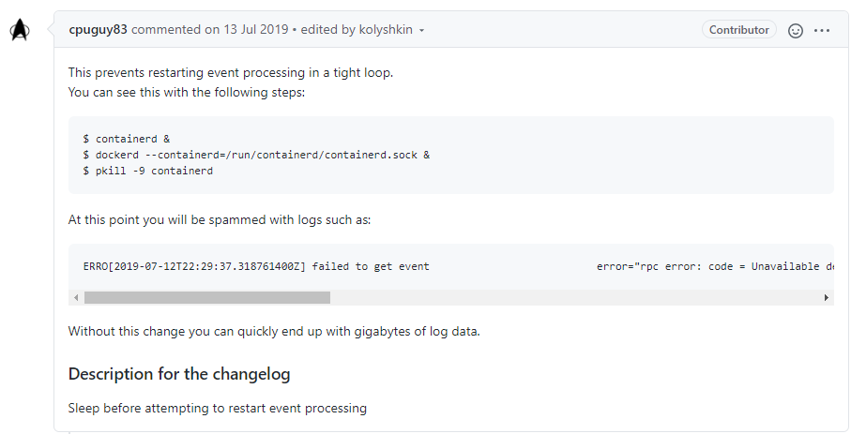
Task: Click the Contributor badge
Action: [x=738, y=30]
